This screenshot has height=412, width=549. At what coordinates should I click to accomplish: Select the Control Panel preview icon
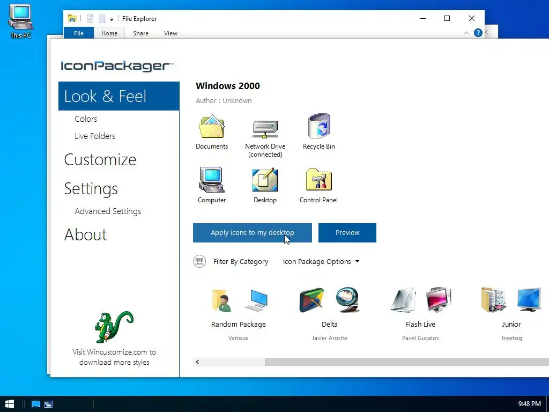click(318, 180)
